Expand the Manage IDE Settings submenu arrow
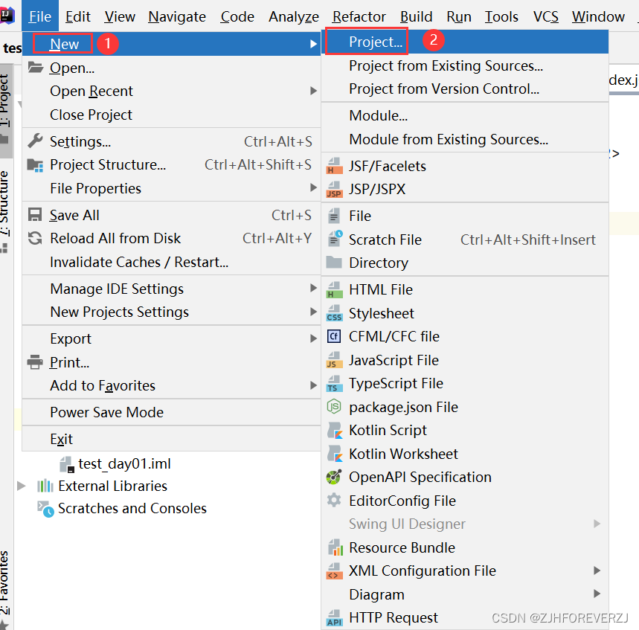 point(313,288)
